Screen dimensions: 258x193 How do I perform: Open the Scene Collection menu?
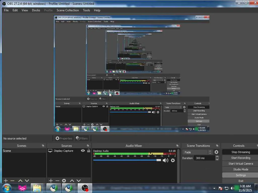click(x=68, y=10)
